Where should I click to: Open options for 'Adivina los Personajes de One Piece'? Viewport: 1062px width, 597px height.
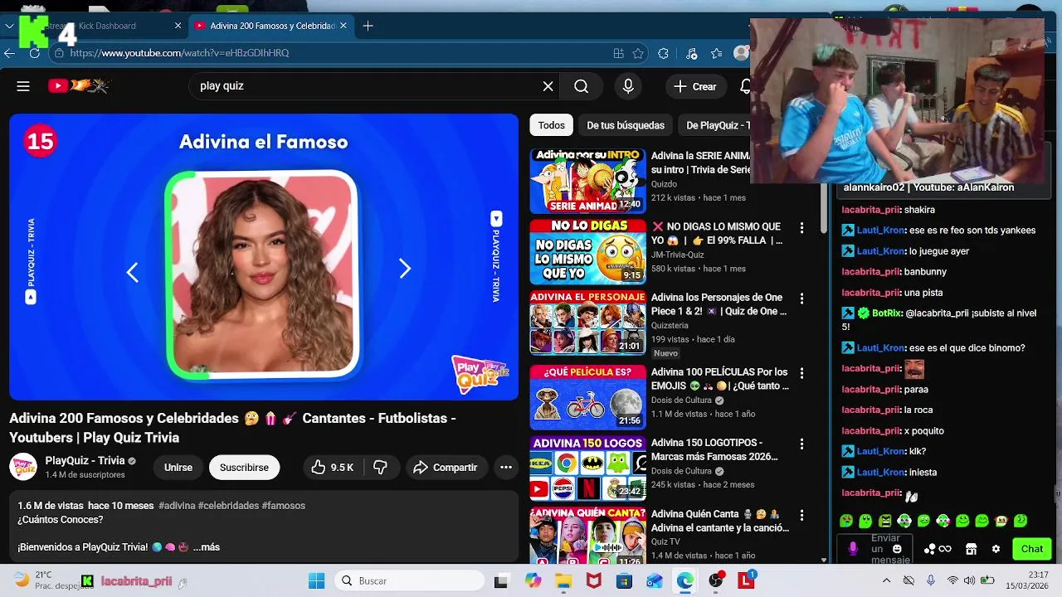tap(801, 298)
